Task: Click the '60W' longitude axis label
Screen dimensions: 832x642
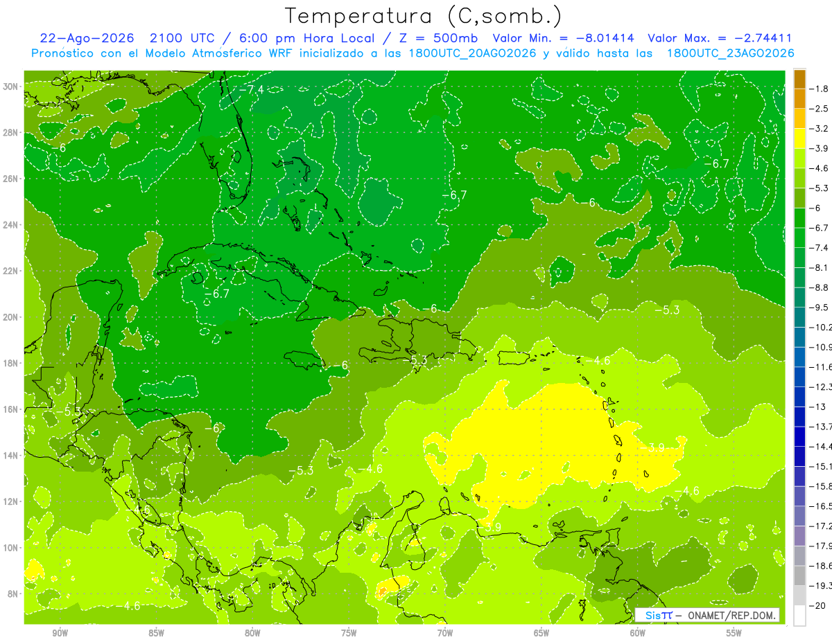Action: click(637, 633)
